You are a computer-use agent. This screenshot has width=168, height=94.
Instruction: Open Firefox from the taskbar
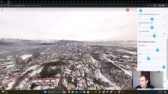[107, 92]
